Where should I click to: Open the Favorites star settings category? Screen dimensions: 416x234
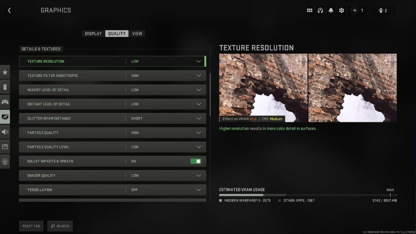click(5, 72)
